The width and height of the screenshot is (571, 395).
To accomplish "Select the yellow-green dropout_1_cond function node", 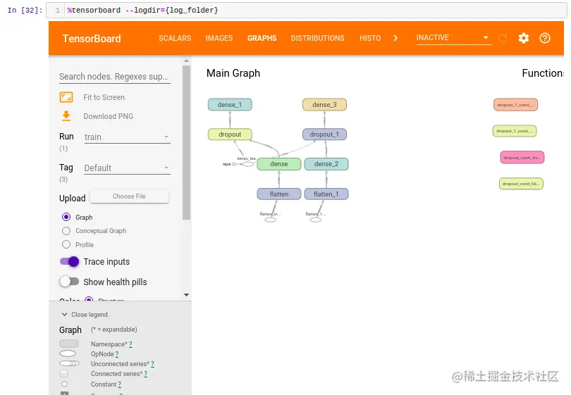I will tap(515, 131).
